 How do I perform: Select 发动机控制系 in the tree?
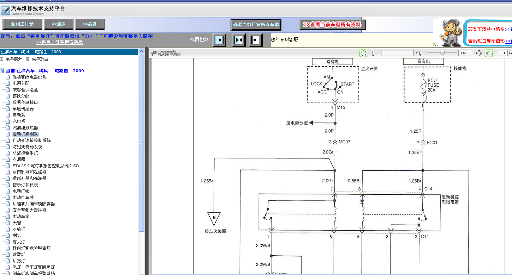click(x=25, y=134)
